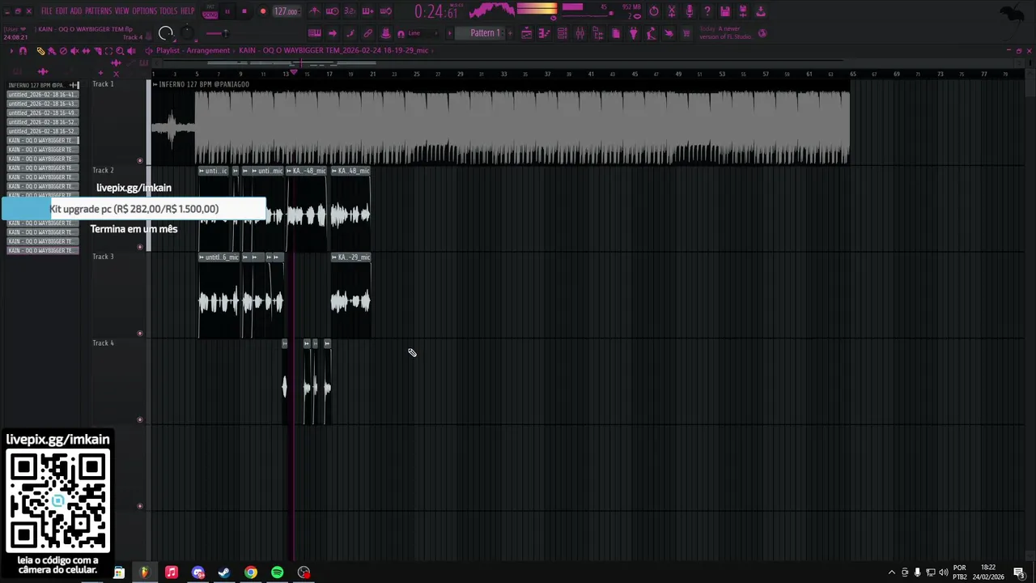Viewport: 1036px width, 583px height.
Task: Open clip menu of KA..-29_mic clip
Action: 334,257
